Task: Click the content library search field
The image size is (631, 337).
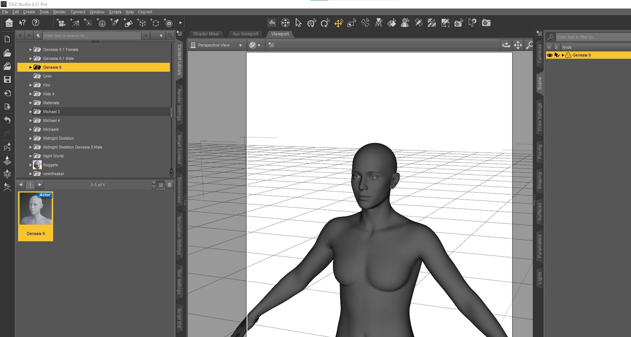Action: tap(92, 35)
